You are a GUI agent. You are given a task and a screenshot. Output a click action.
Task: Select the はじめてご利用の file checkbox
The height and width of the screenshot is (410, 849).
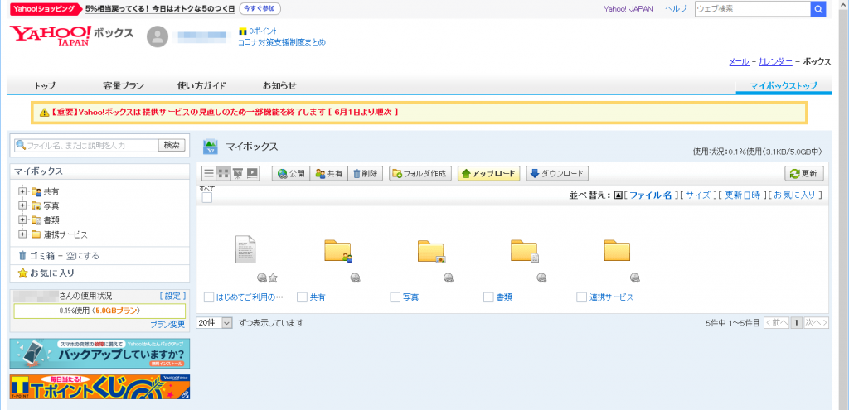point(209,297)
